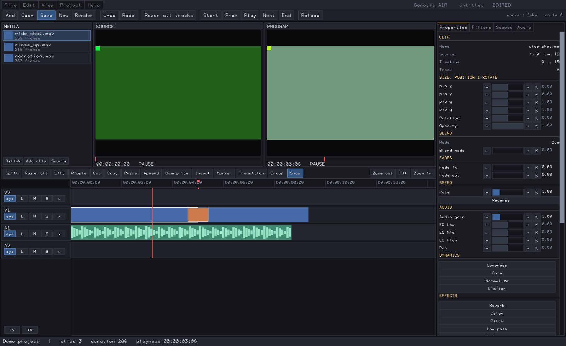Click the Render button
This screenshot has height=346, width=566.
pyautogui.click(x=84, y=16)
